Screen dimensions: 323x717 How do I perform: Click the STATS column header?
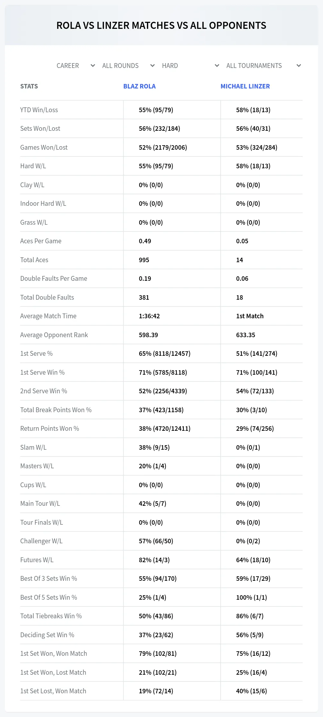click(29, 86)
